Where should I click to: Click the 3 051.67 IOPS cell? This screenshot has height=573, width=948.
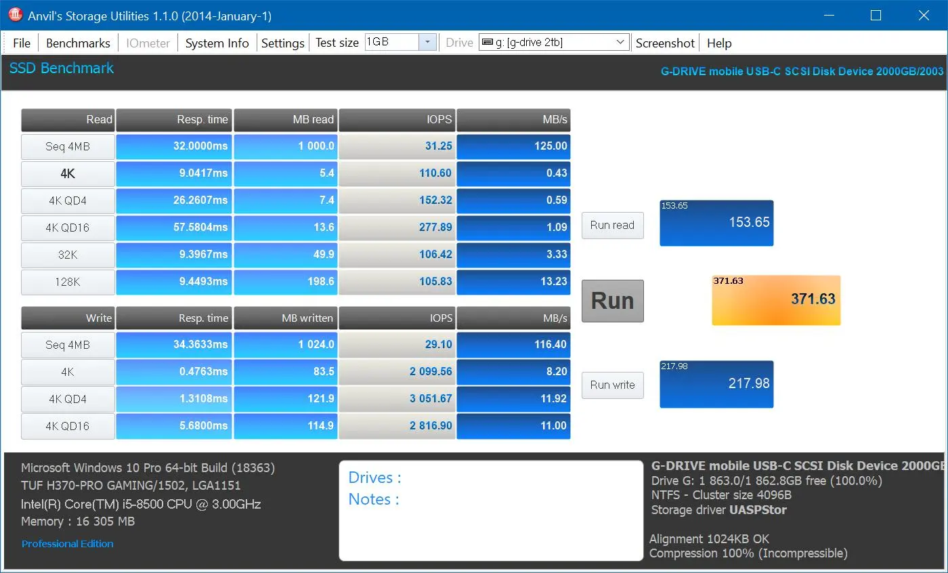[397, 399]
